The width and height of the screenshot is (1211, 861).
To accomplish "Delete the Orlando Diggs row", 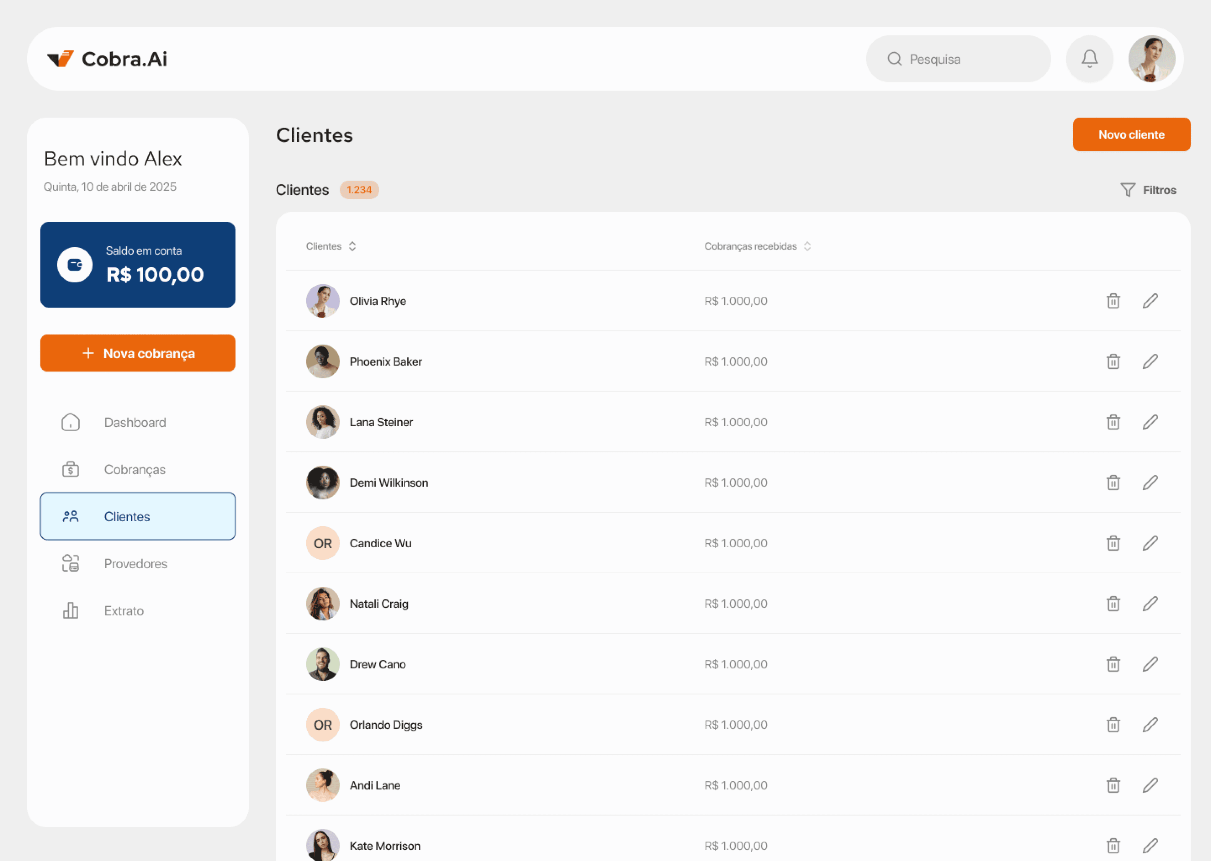I will [x=1113, y=725].
